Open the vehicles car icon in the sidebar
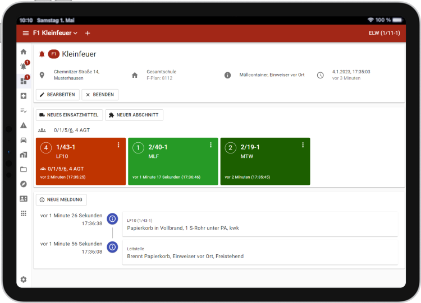The image size is (421, 303). [x=24, y=139]
